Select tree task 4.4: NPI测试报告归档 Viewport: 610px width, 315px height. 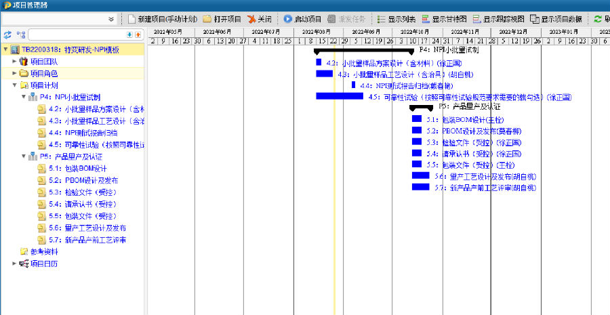pos(83,133)
